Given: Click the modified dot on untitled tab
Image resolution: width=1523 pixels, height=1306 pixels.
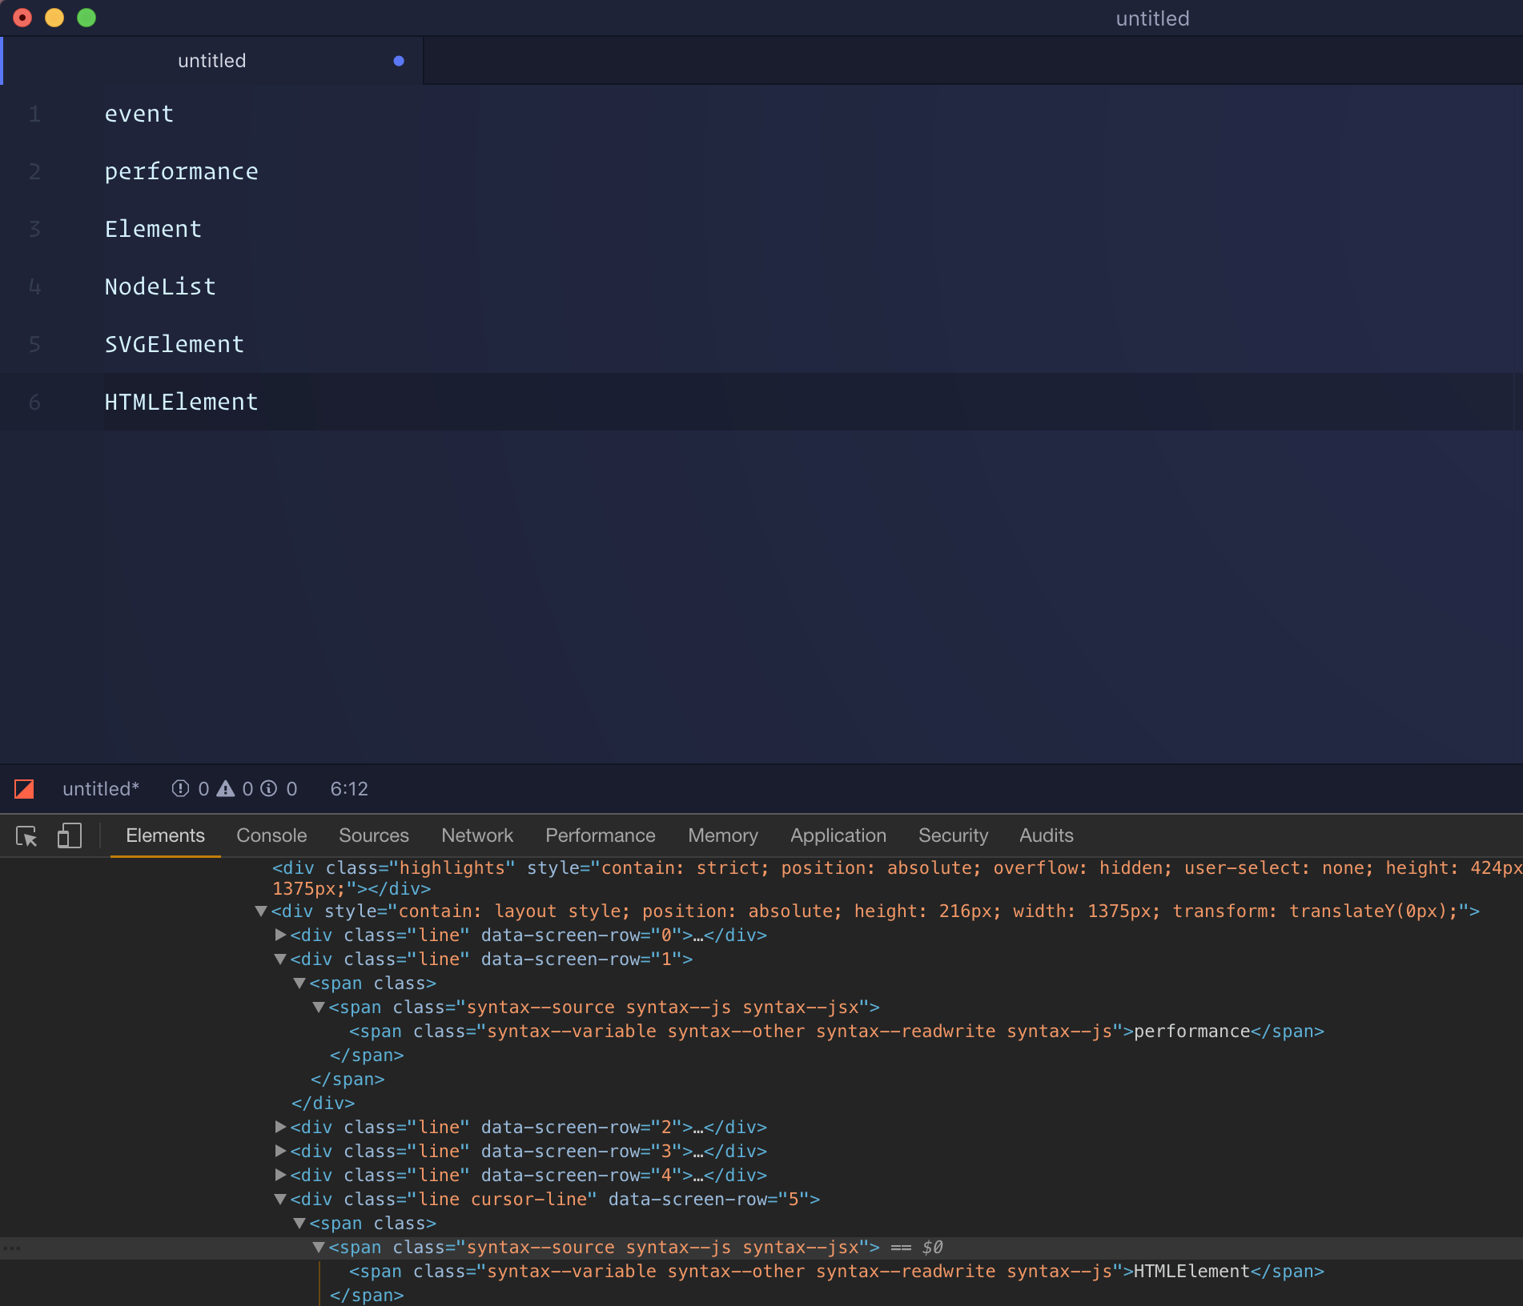Looking at the screenshot, I should [399, 61].
